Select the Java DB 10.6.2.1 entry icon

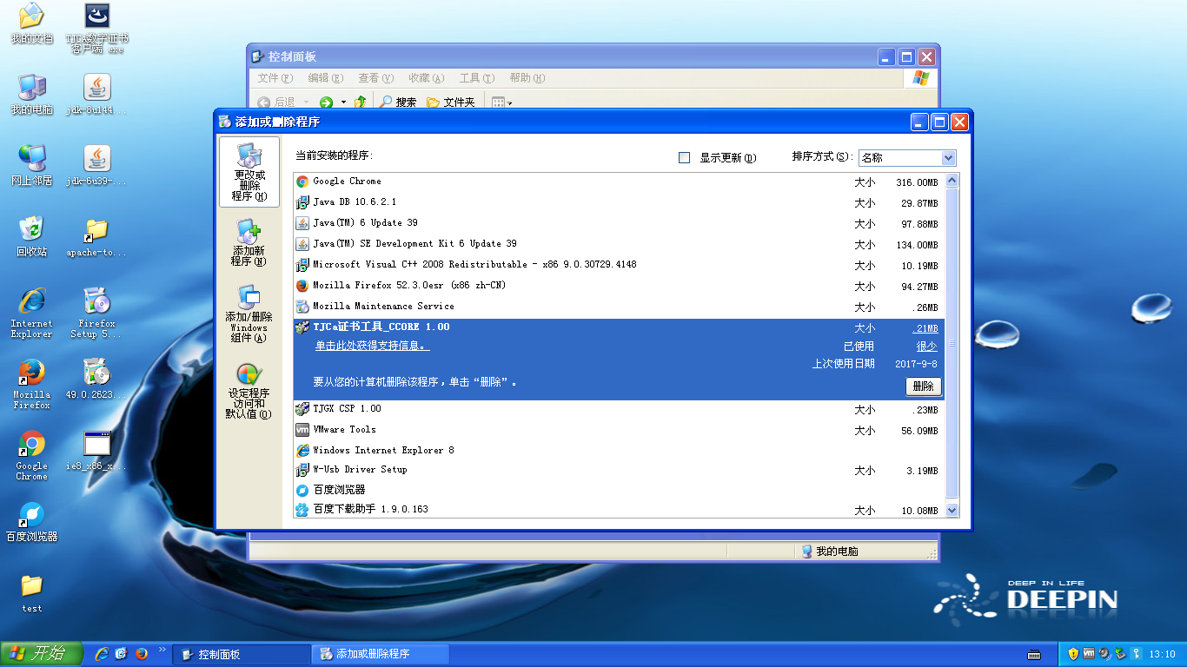302,202
